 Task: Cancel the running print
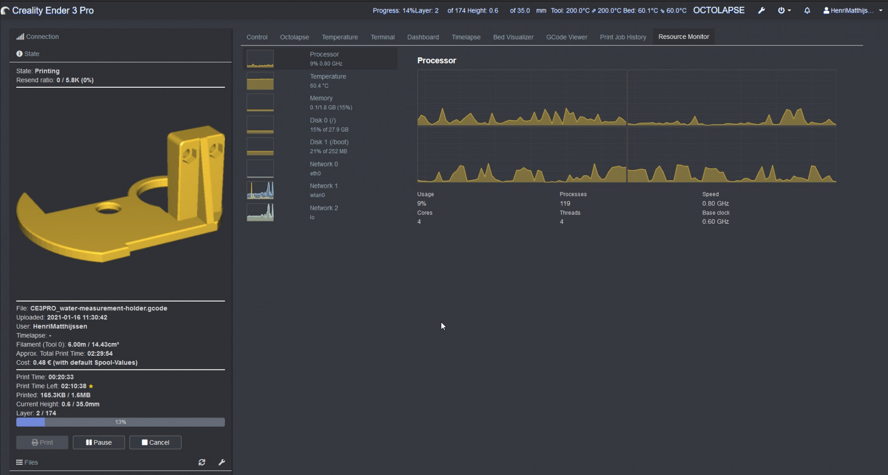pos(155,442)
